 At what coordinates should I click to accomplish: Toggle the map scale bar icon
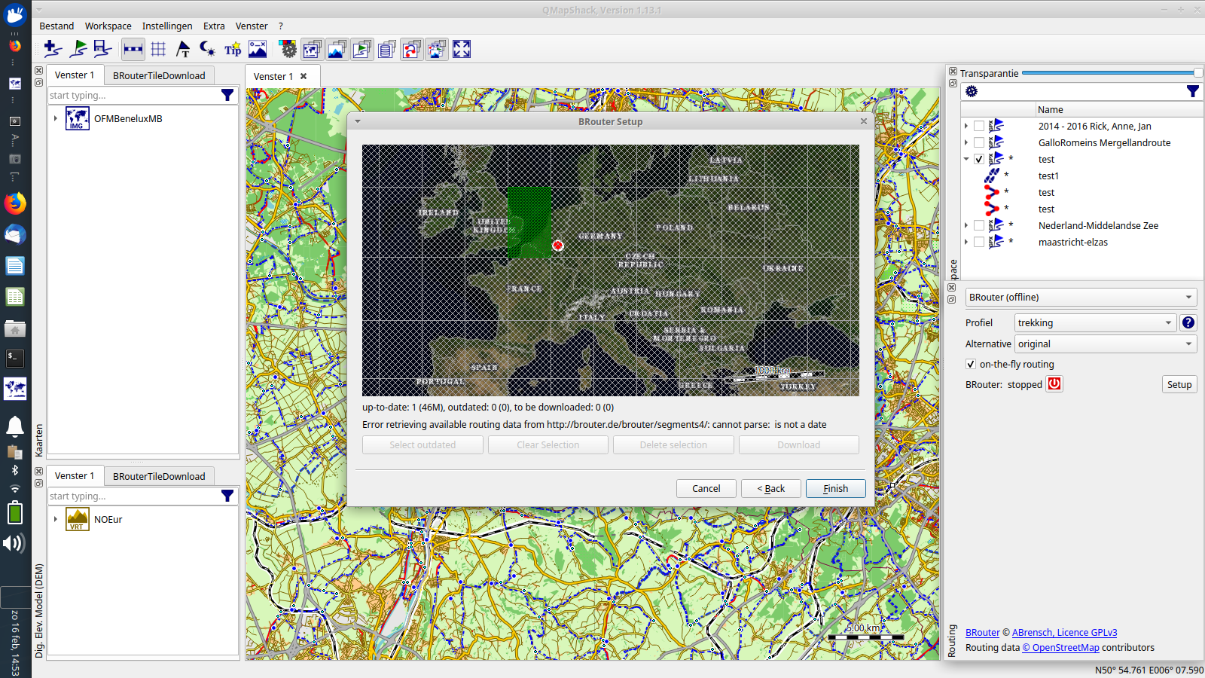point(133,50)
